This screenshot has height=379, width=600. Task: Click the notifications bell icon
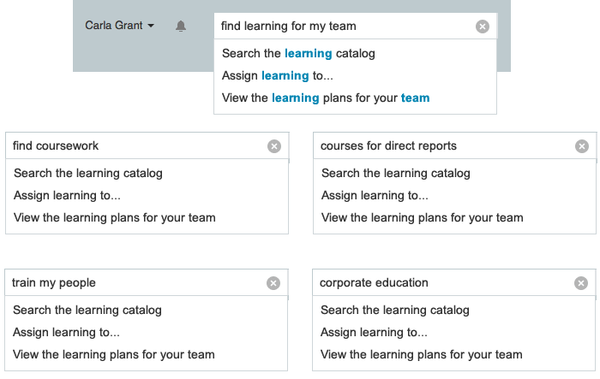(x=181, y=27)
